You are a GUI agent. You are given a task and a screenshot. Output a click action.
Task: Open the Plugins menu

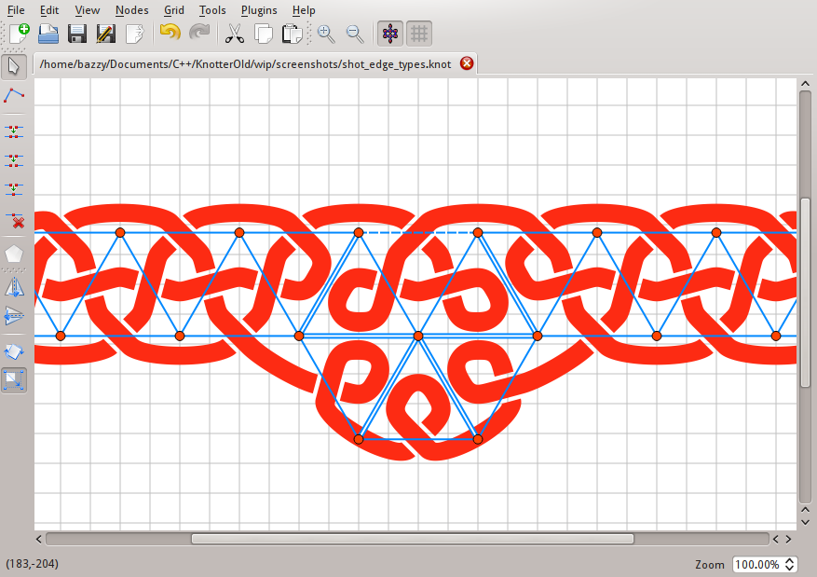(259, 10)
